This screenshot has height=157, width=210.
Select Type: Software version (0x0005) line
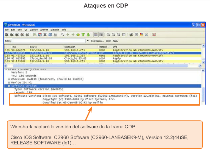pos(39,89)
